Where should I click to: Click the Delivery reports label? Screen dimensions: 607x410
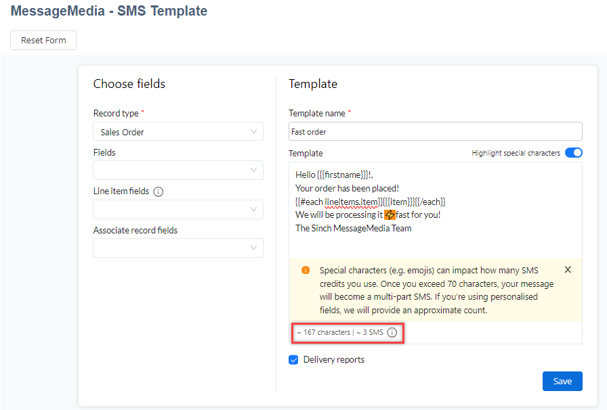coord(334,360)
